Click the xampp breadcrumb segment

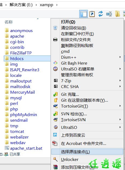pos(46,5)
